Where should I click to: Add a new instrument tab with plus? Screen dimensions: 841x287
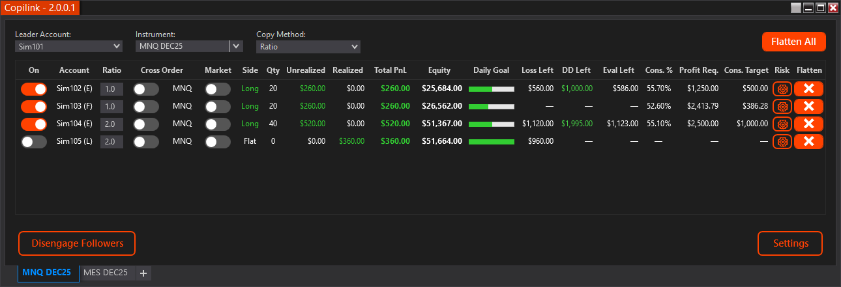click(143, 273)
